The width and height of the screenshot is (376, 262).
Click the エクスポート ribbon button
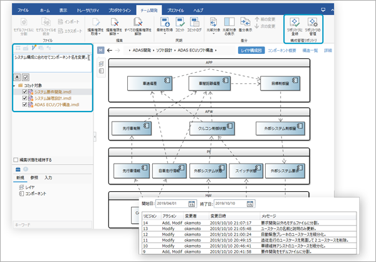pos(70,31)
